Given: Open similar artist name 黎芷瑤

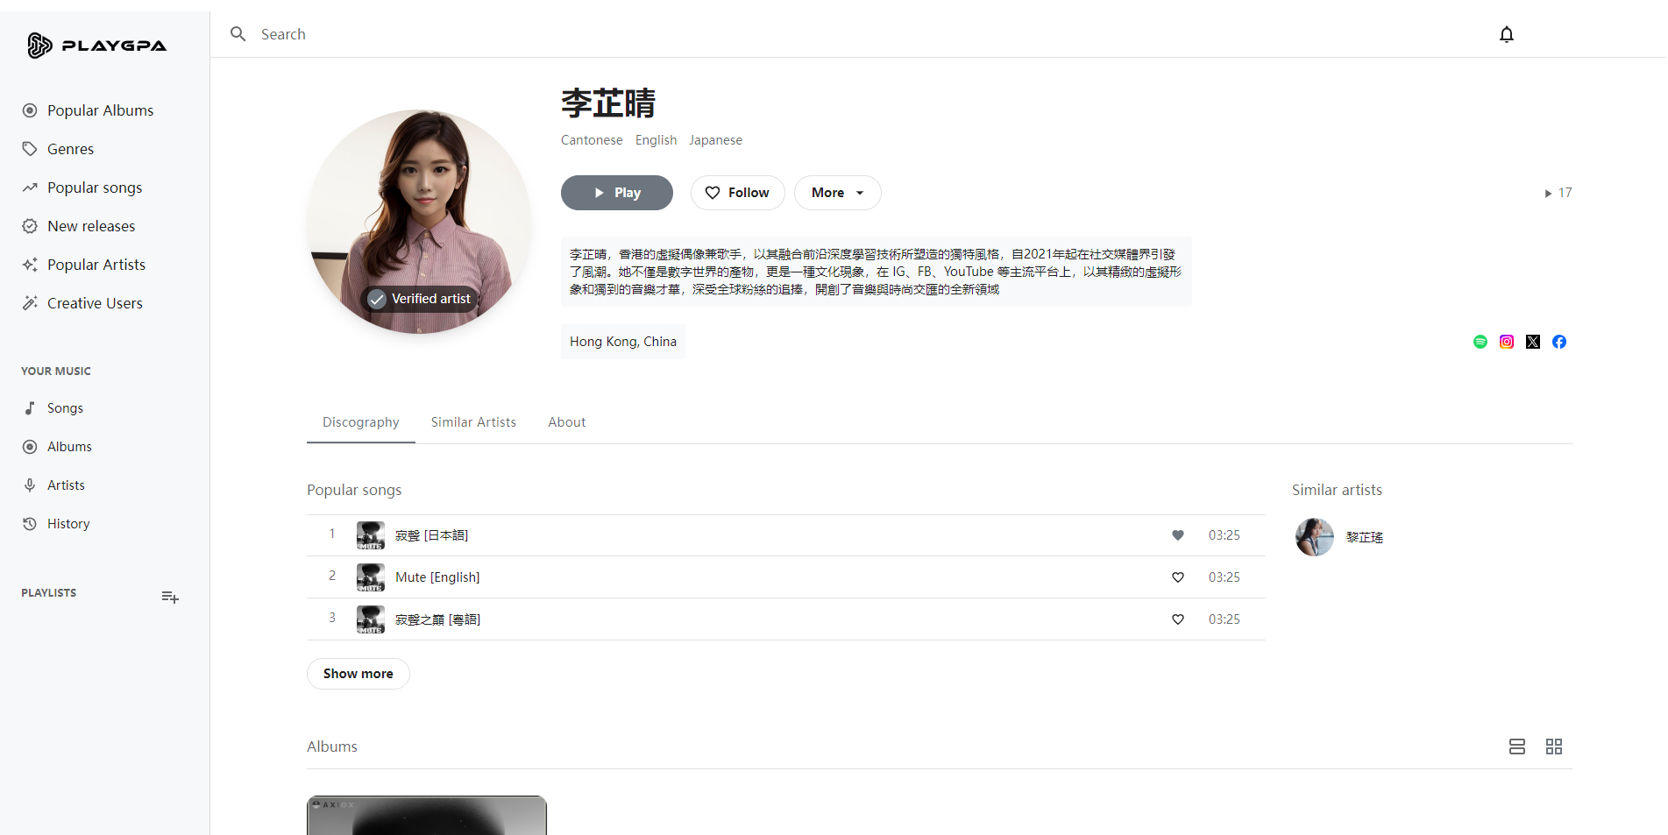Looking at the screenshot, I should point(1365,537).
